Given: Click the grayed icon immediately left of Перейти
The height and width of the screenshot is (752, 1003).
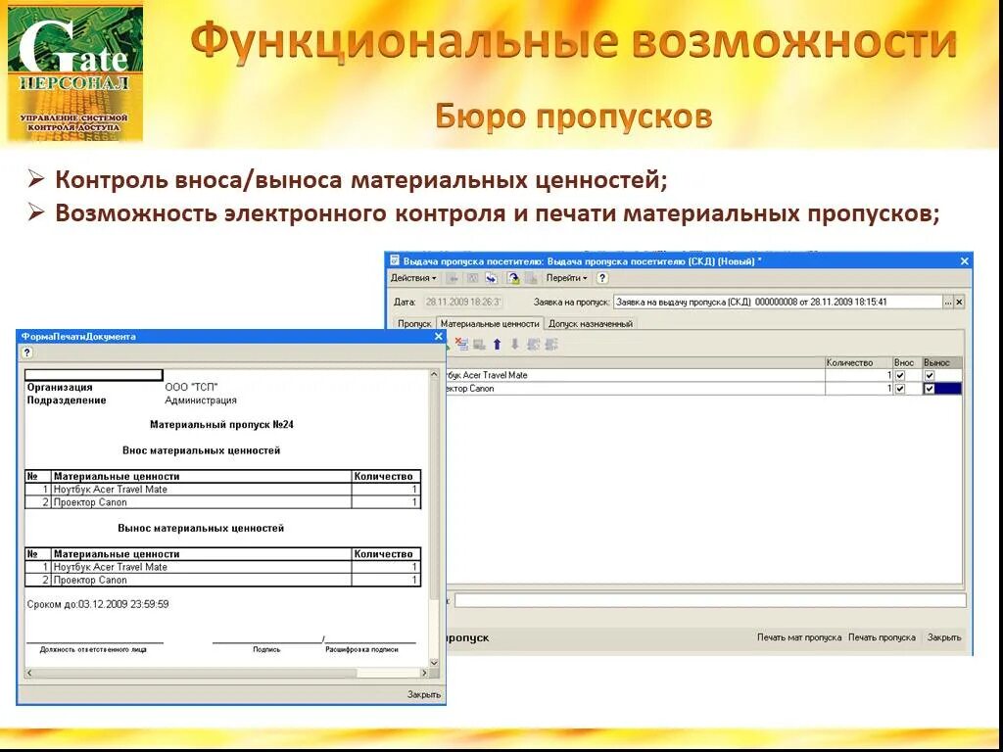Looking at the screenshot, I should (x=530, y=278).
